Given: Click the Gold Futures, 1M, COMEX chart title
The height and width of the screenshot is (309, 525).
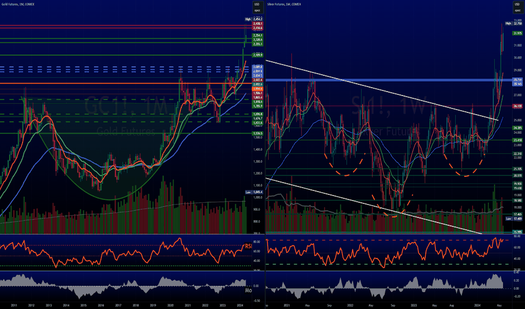Looking at the screenshot, I should tap(18, 4).
